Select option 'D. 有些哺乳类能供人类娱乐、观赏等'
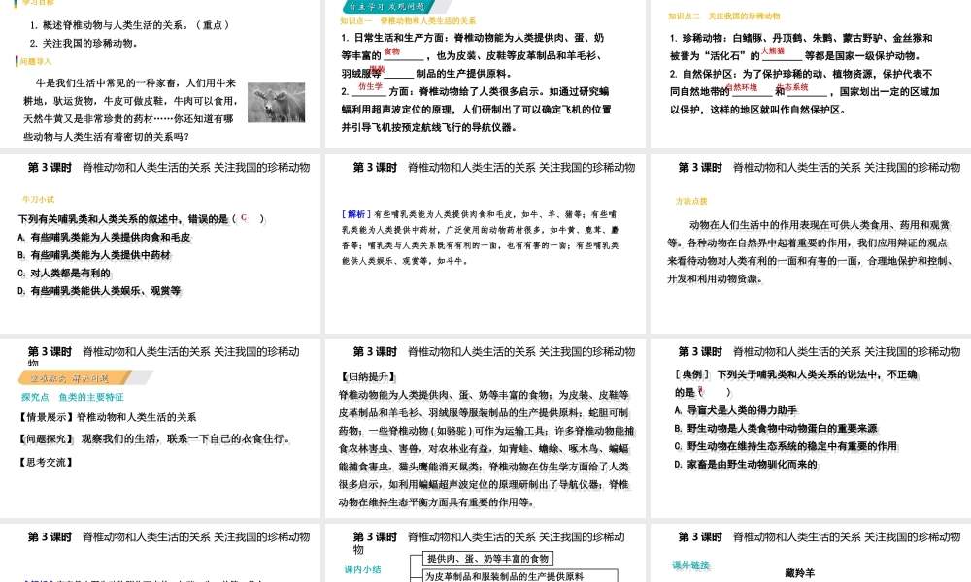The image size is (971, 582). pyautogui.click(x=99, y=291)
